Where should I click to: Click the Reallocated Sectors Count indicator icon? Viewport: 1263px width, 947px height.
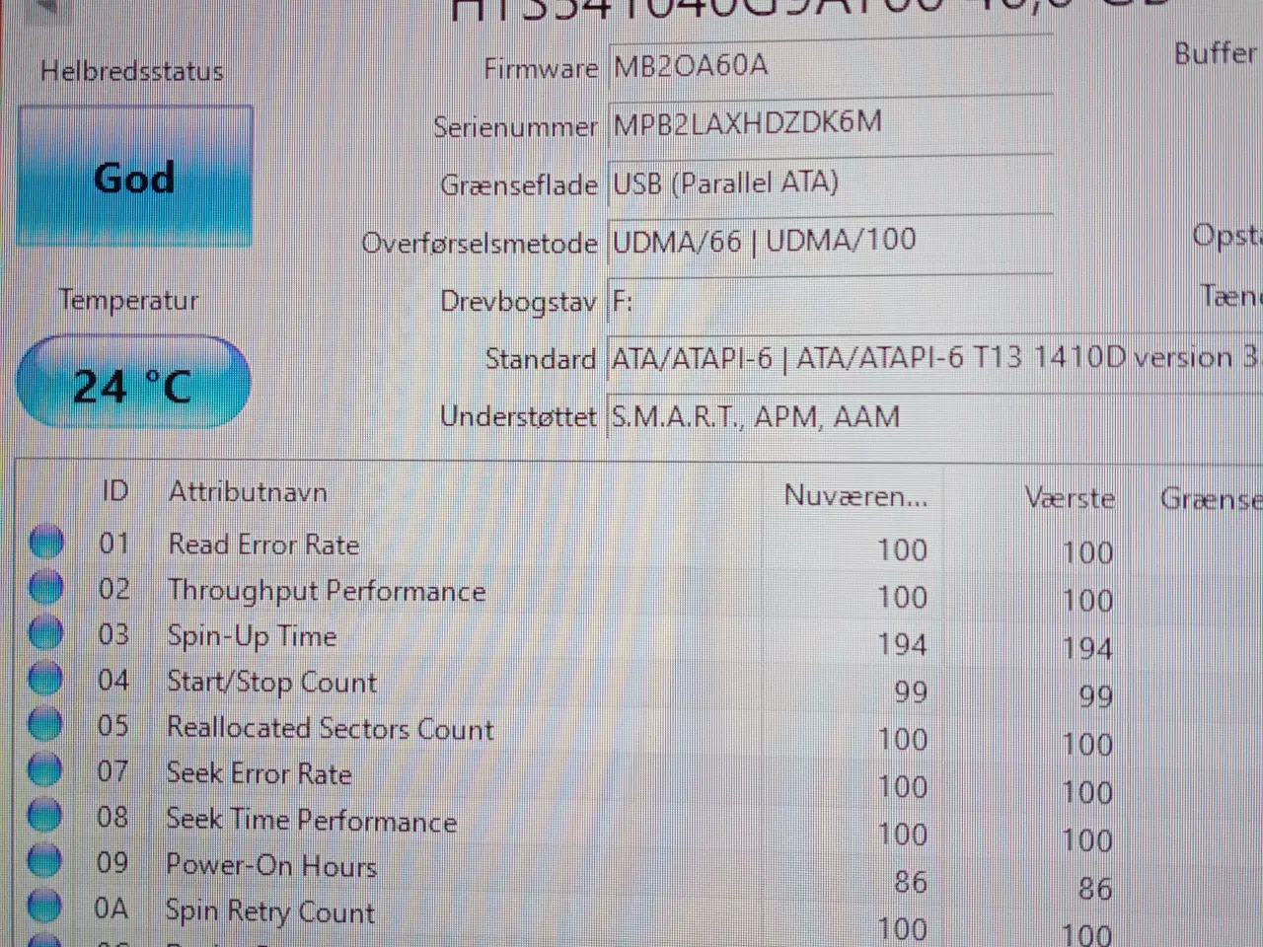pos(45,725)
